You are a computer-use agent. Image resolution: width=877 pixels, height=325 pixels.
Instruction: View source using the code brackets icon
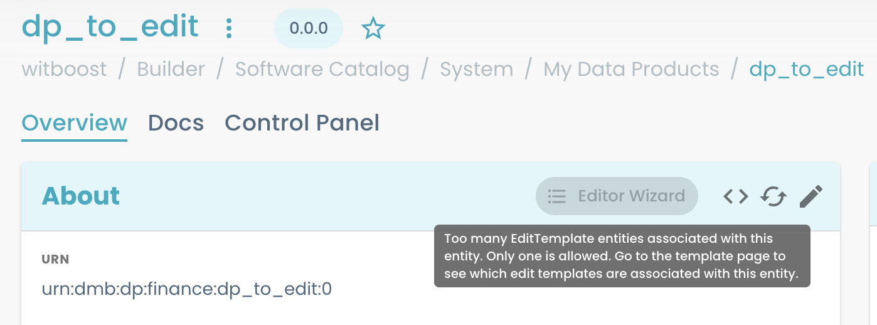pos(735,197)
